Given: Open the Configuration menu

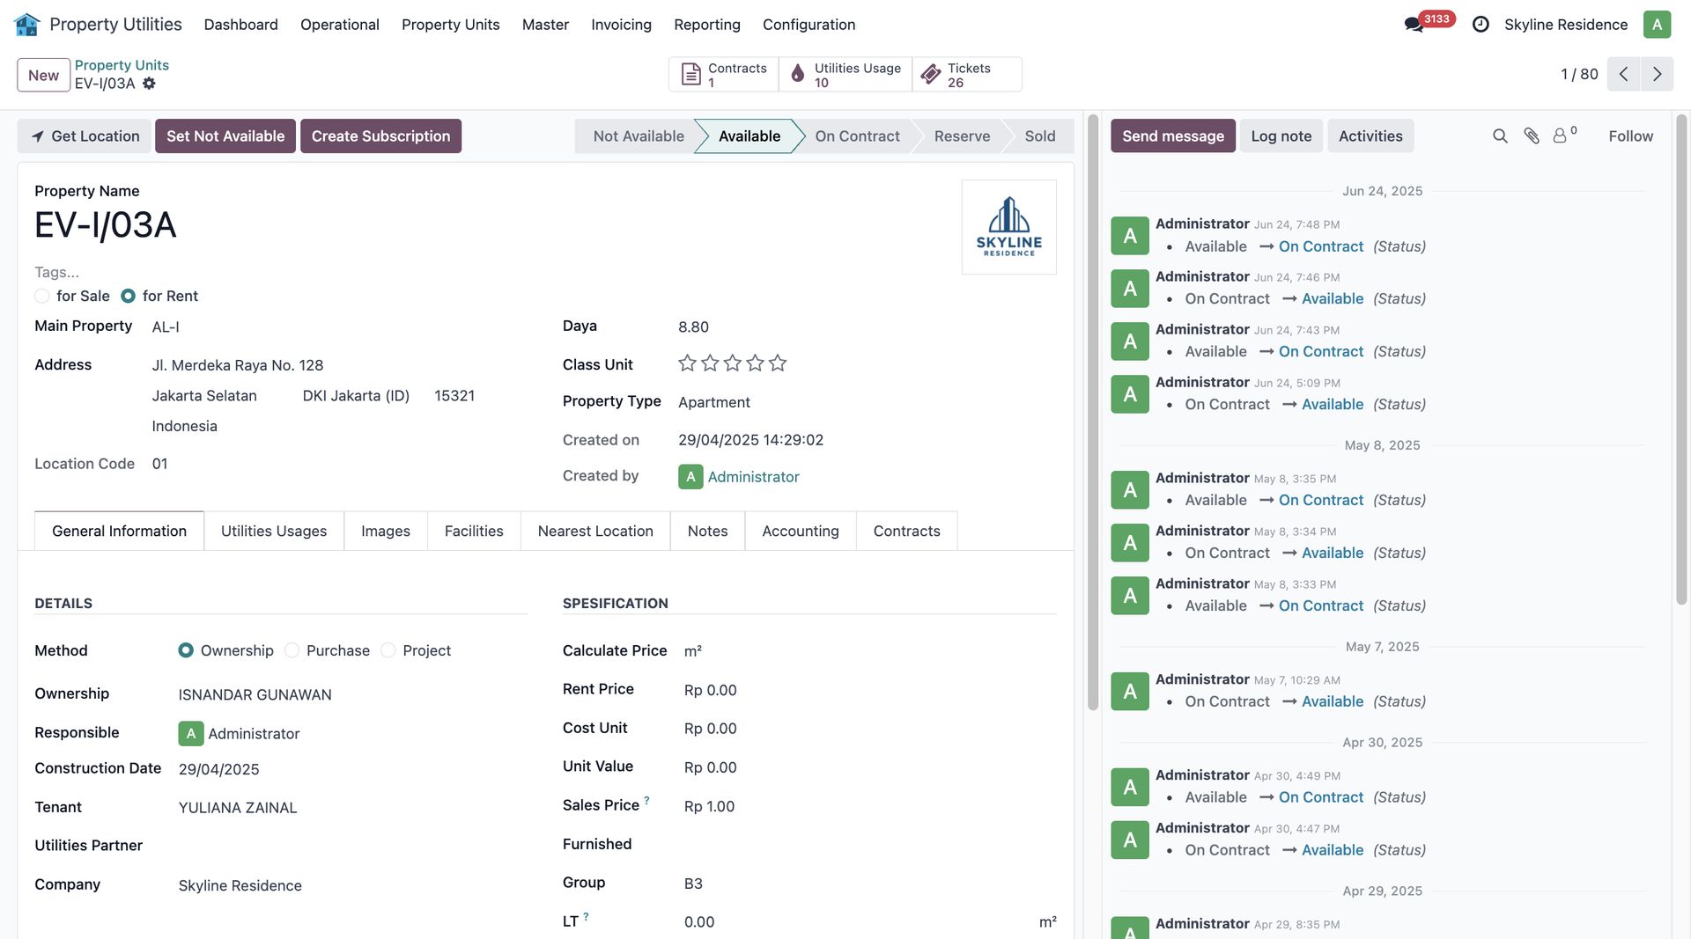Looking at the screenshot, I should pyautogui.click(x=809, y=25).
